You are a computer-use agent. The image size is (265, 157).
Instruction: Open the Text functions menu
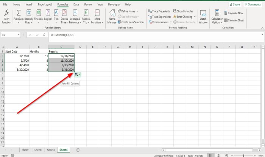(x=56, y=17)
